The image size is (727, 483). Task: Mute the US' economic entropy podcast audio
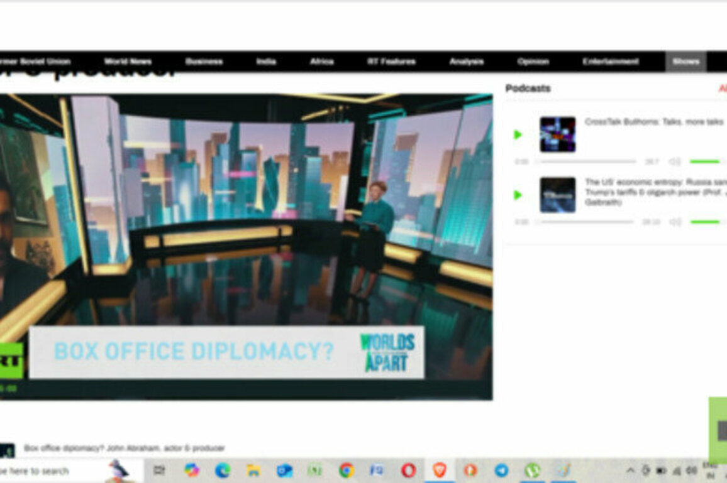point(675,222)
